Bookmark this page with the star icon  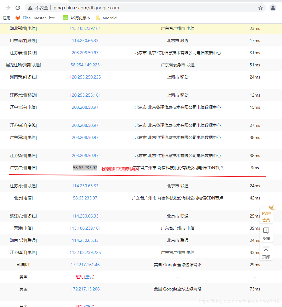pyautogui.click(x=260, y=8)
